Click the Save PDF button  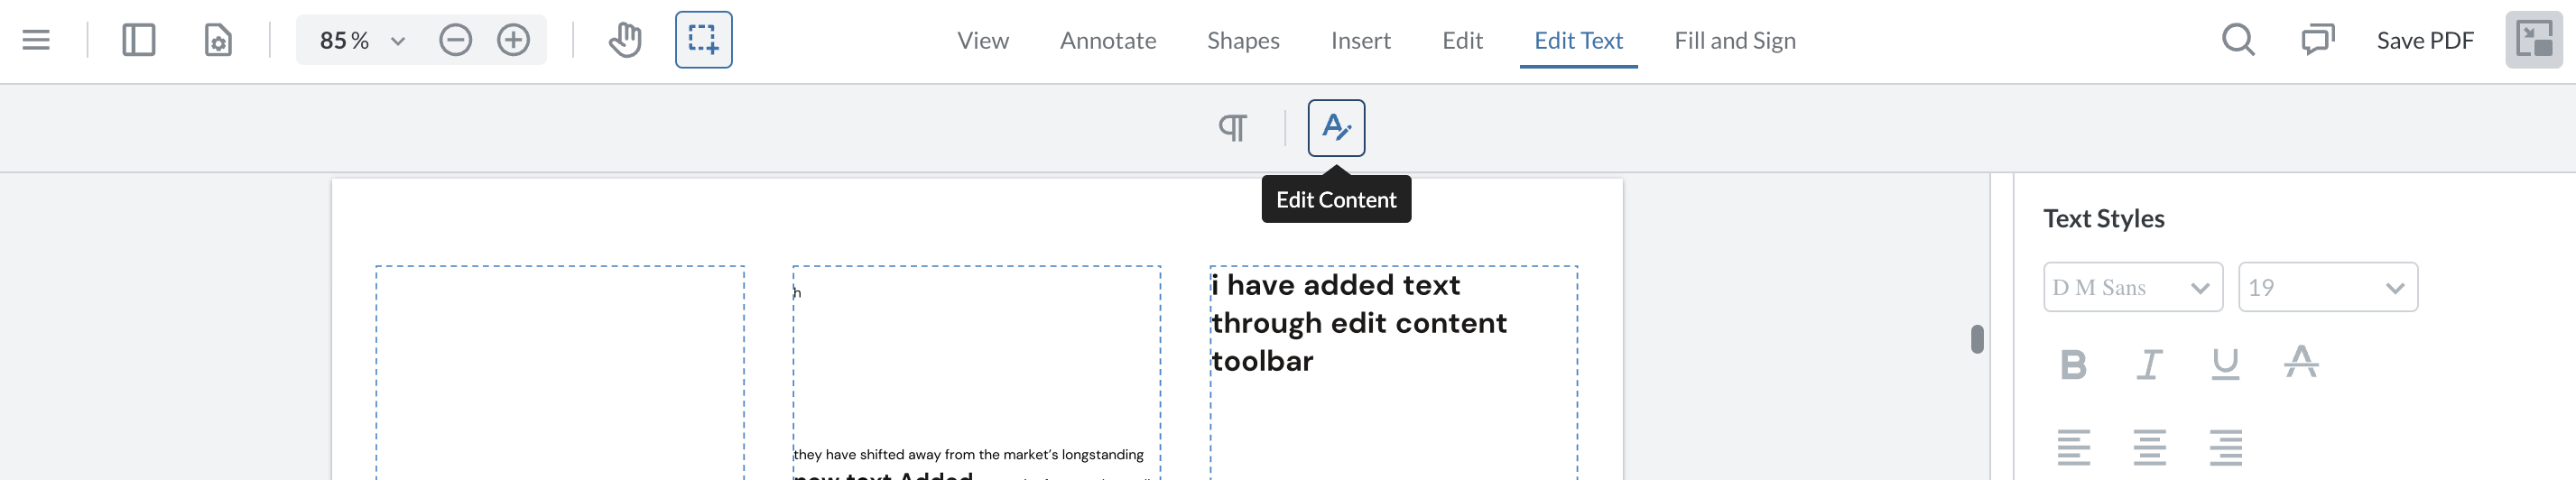(x=2425, y=40)
